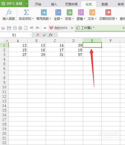Click the save floppy disk icon

click(9, 28)
